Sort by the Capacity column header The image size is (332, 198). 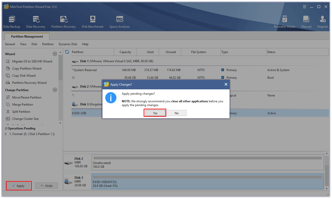[125, 52]
